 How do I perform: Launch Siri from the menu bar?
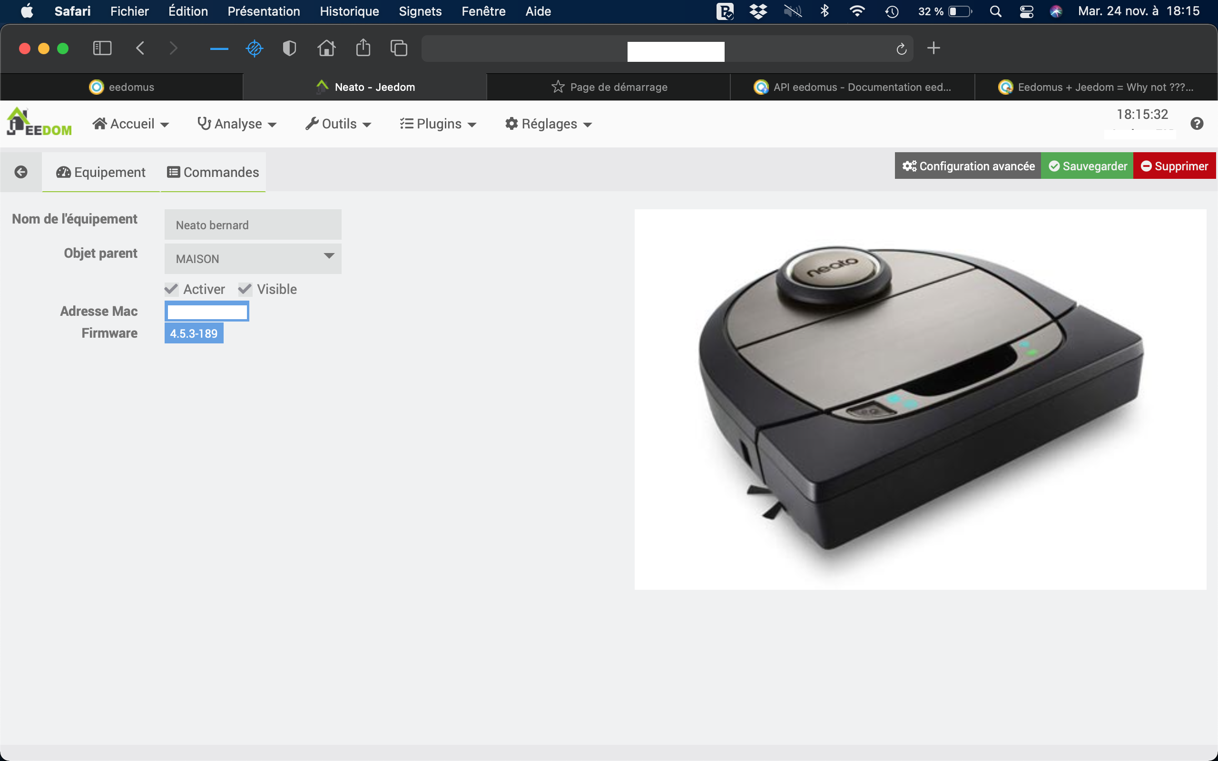1056,11
